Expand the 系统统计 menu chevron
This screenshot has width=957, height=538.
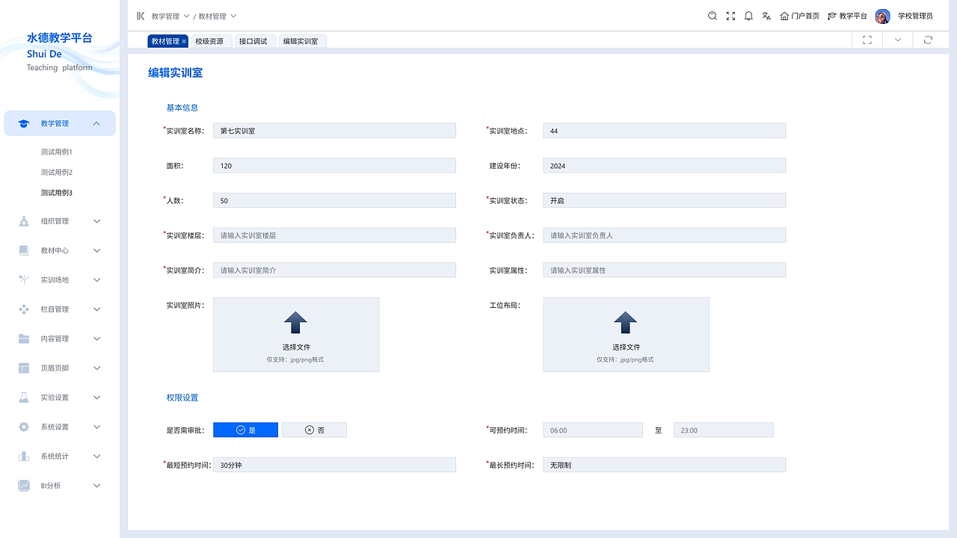click(x=96, y=456)
